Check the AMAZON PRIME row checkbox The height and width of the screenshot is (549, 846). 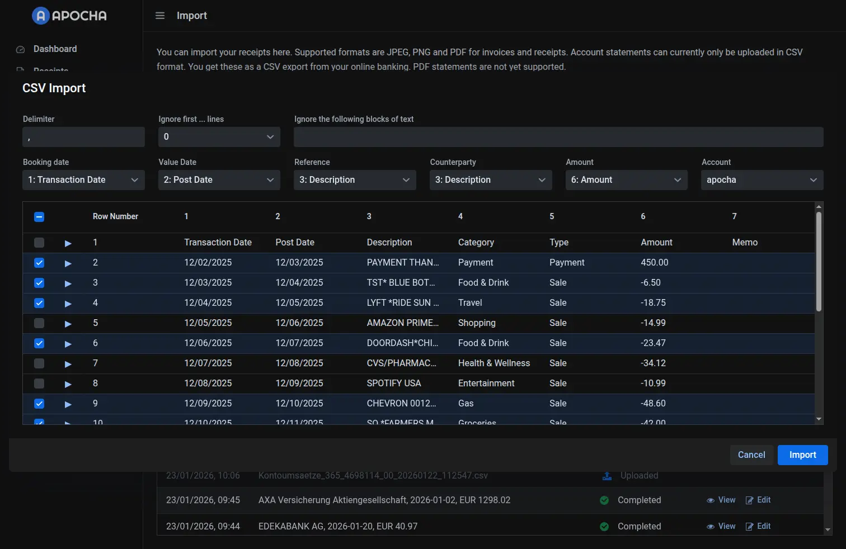[39, 323]
